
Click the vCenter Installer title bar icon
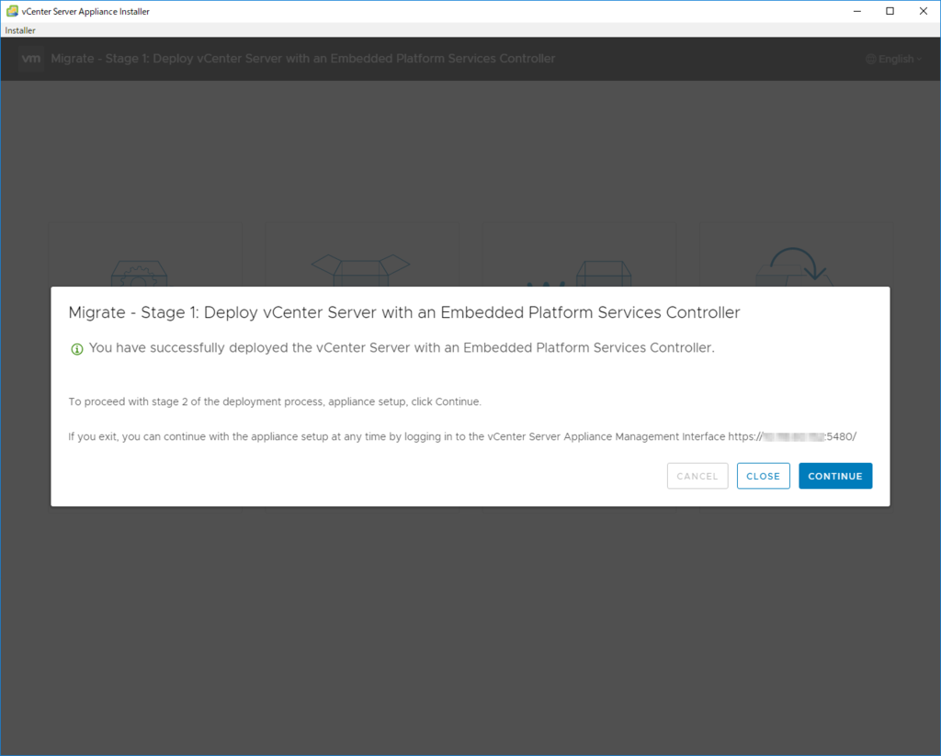[11, 11]
